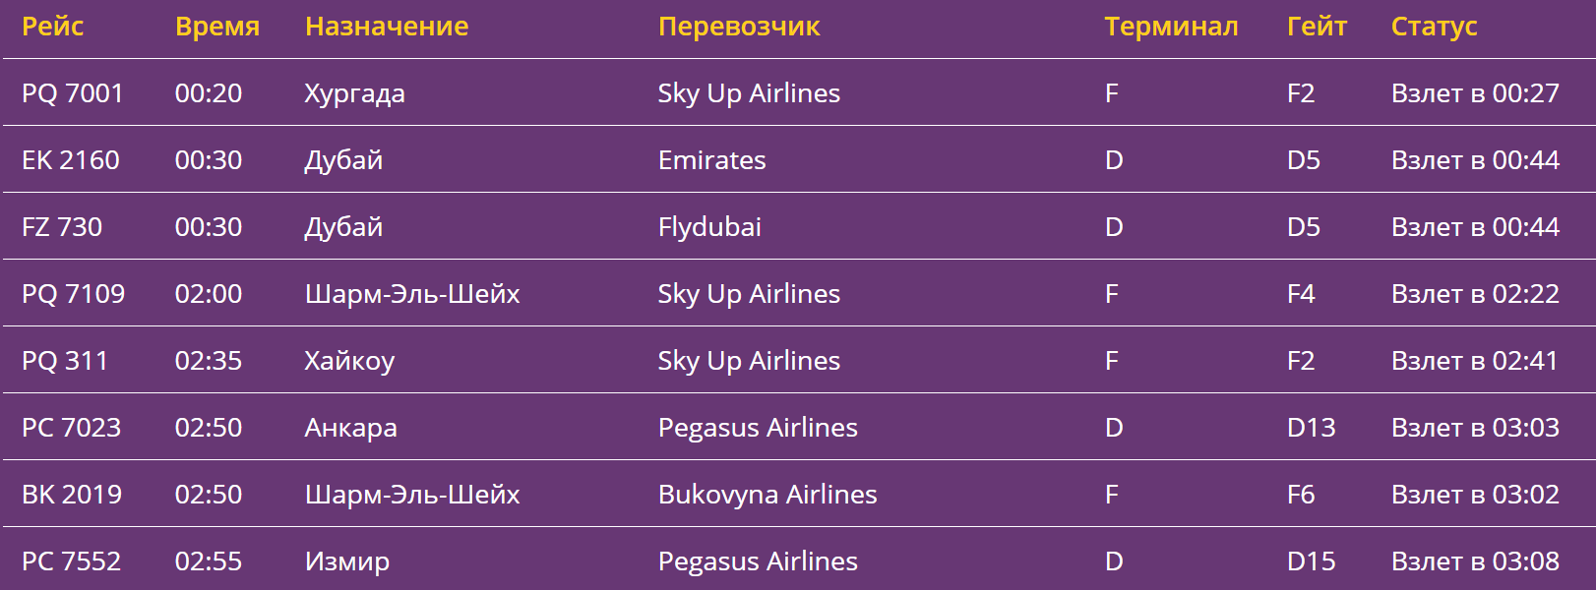Select the Анкара destination cell
This screenshot has width=1596, height=590.
[x=350, y=428]
